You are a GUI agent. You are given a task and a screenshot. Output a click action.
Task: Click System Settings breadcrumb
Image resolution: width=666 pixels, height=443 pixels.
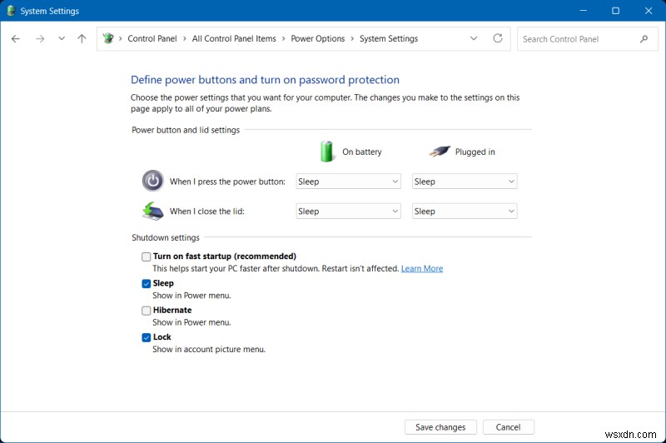pos(389,38)
